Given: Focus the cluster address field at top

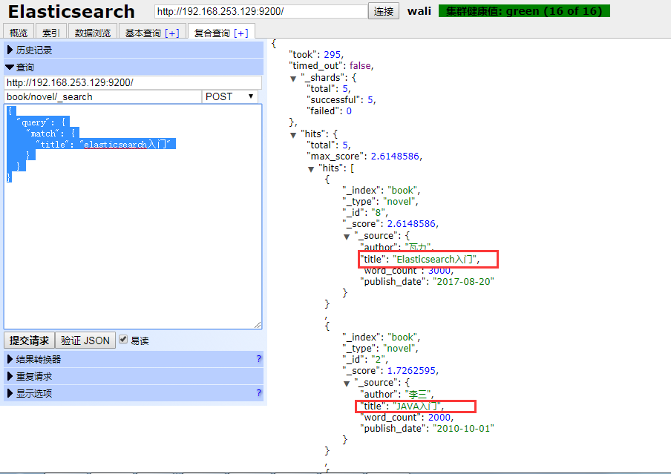Looking at the screenshot, I should pos(261,11).
